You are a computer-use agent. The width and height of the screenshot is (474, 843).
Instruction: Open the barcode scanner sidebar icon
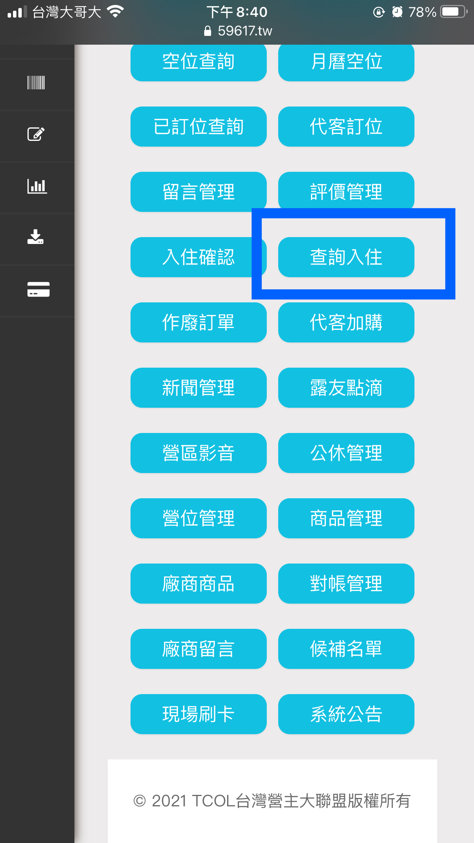point(36,82)
